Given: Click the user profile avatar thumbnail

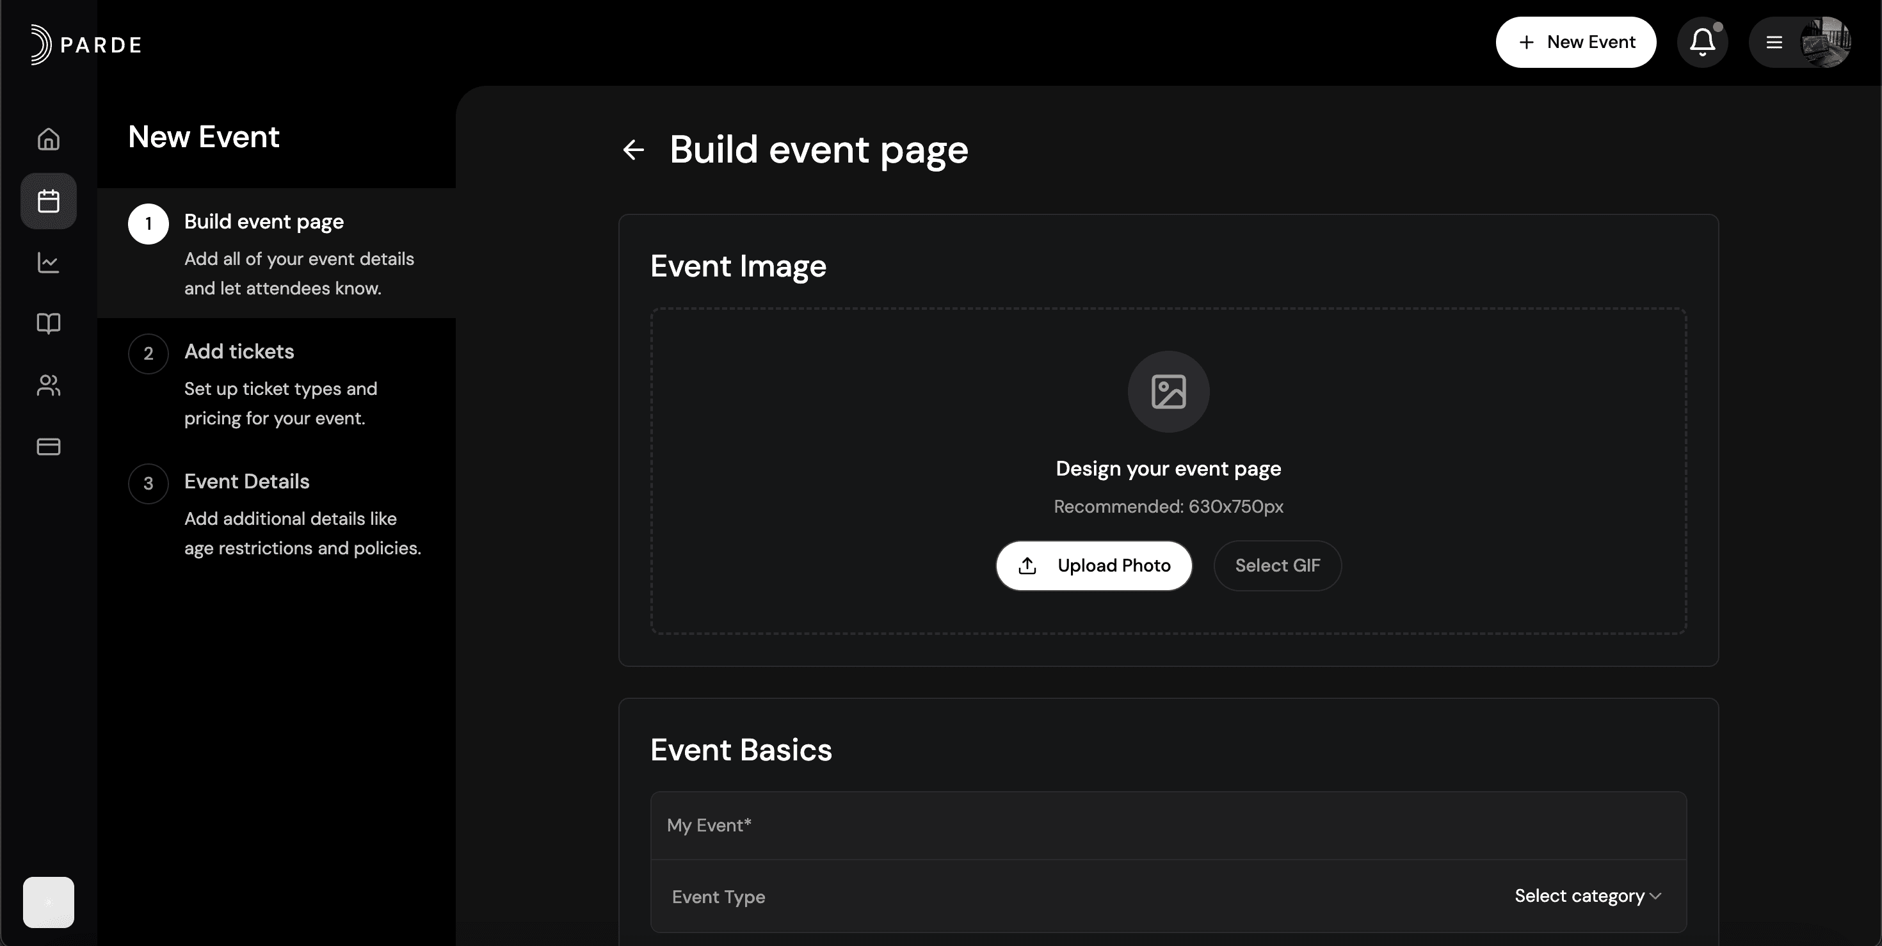Looking at the screenshot, I should click(x=1824, y=42).
